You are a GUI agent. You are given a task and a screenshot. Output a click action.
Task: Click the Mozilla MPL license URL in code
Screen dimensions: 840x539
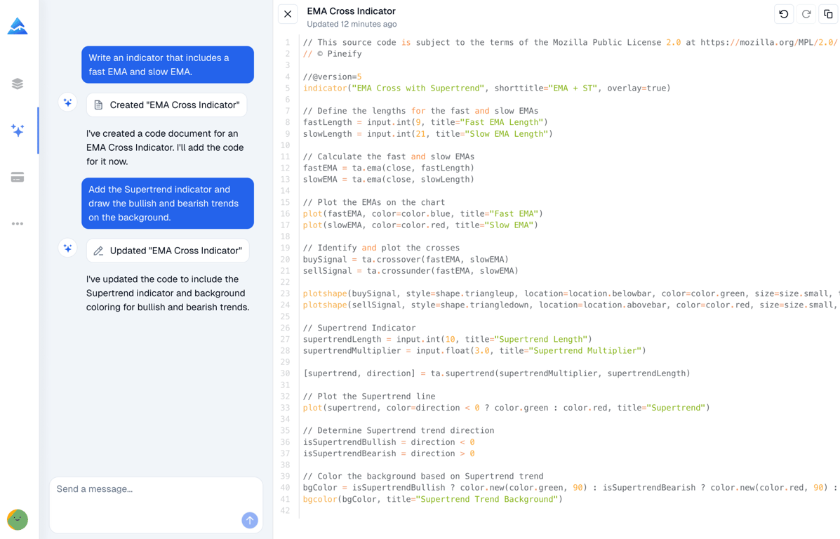[x=768, y=42]
